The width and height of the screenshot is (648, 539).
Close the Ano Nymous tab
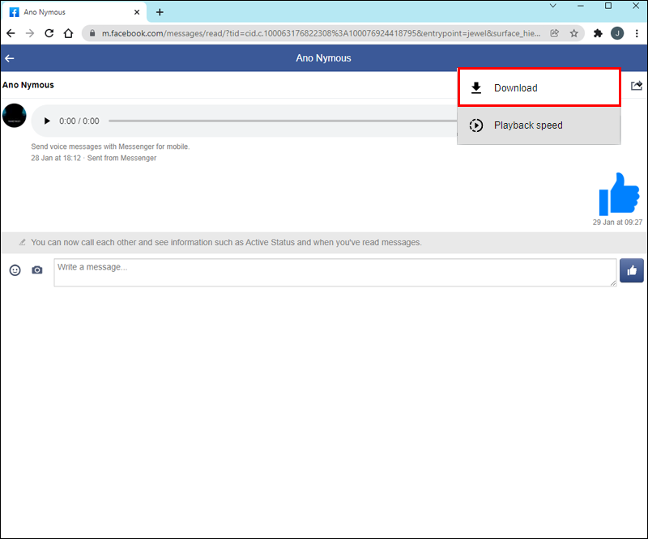pyautogui.click(x=137, y=12)
